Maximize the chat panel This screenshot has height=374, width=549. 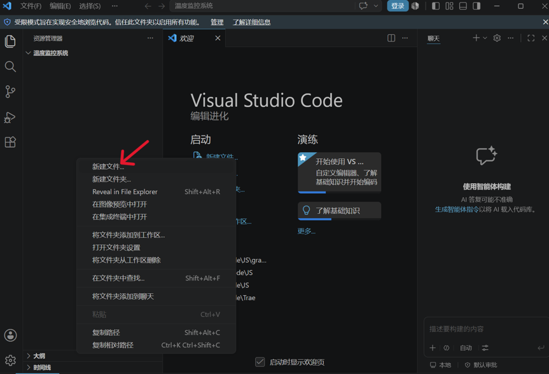pyautogui.click(x=531, y=38)
